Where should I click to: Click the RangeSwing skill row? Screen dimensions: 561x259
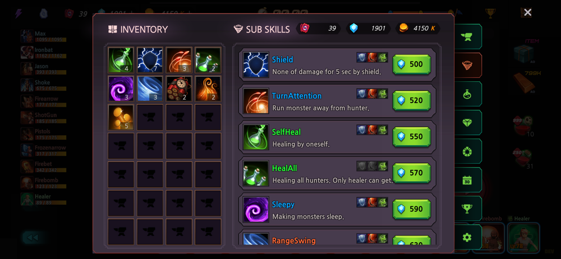(x=337, y=238)
